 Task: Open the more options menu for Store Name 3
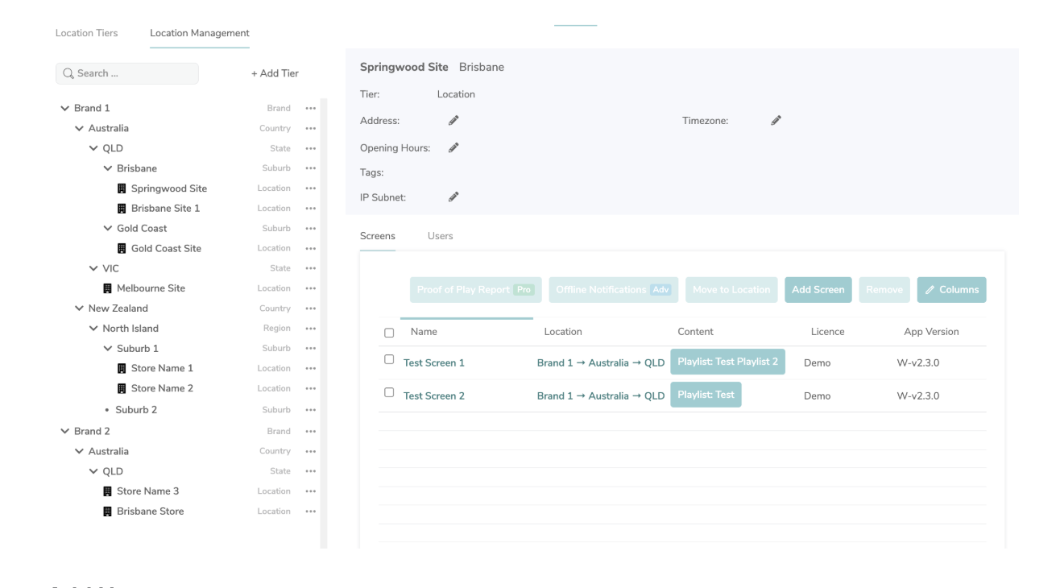click(x=311, y=491)
